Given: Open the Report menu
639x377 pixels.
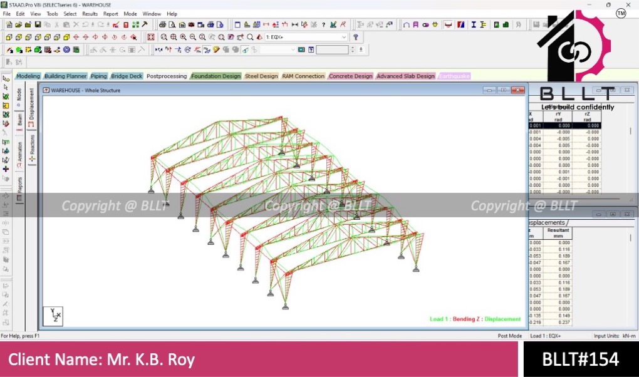Looking at the screenshot, I should pos(110,14).
